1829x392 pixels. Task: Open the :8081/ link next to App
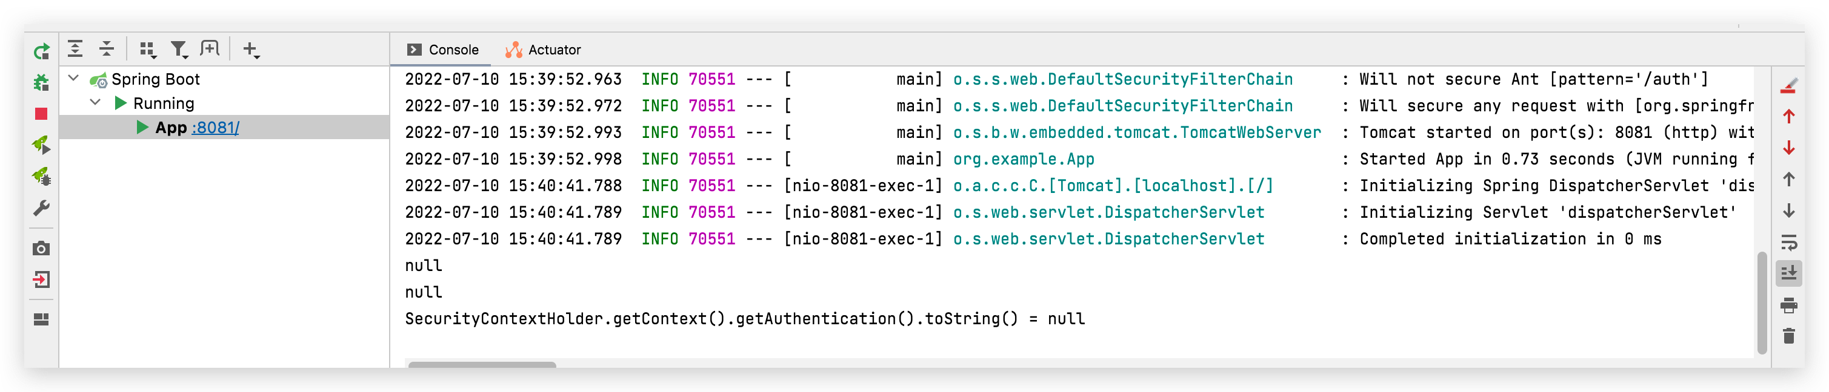(215, 128)
